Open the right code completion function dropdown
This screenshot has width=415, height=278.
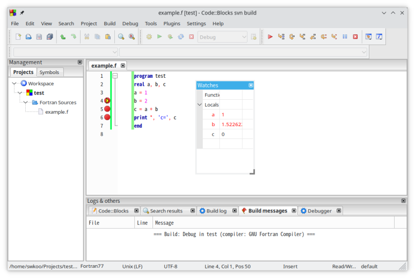tap(243, 52)
